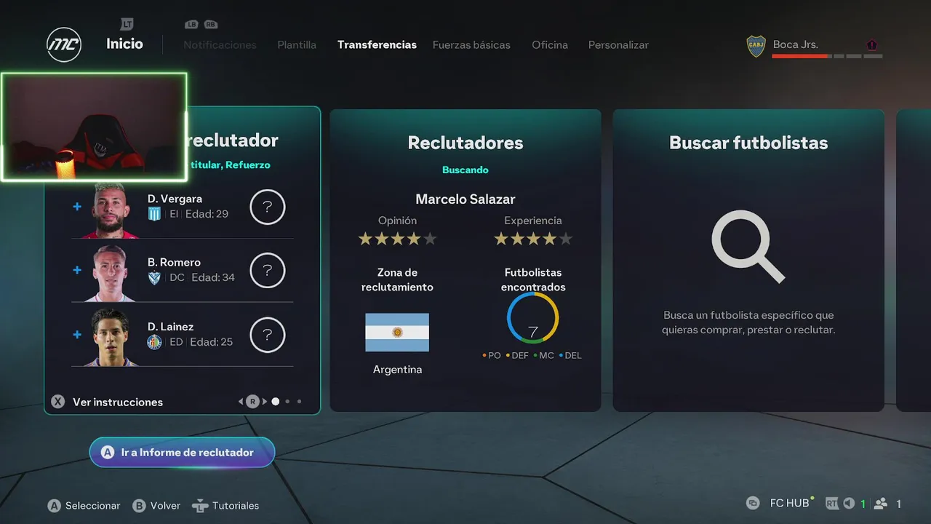This screenshot has height=524, width=931.
Task: Expand D. Vergara with the plus icon
Action: 77,207
